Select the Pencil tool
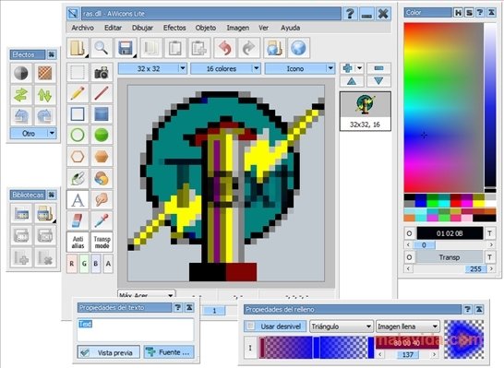The image size is (504, 368). point(78,93)
